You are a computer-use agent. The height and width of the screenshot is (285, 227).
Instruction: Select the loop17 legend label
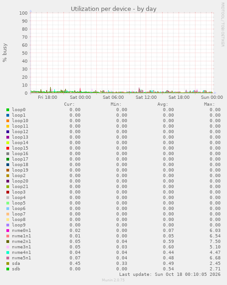20,159
